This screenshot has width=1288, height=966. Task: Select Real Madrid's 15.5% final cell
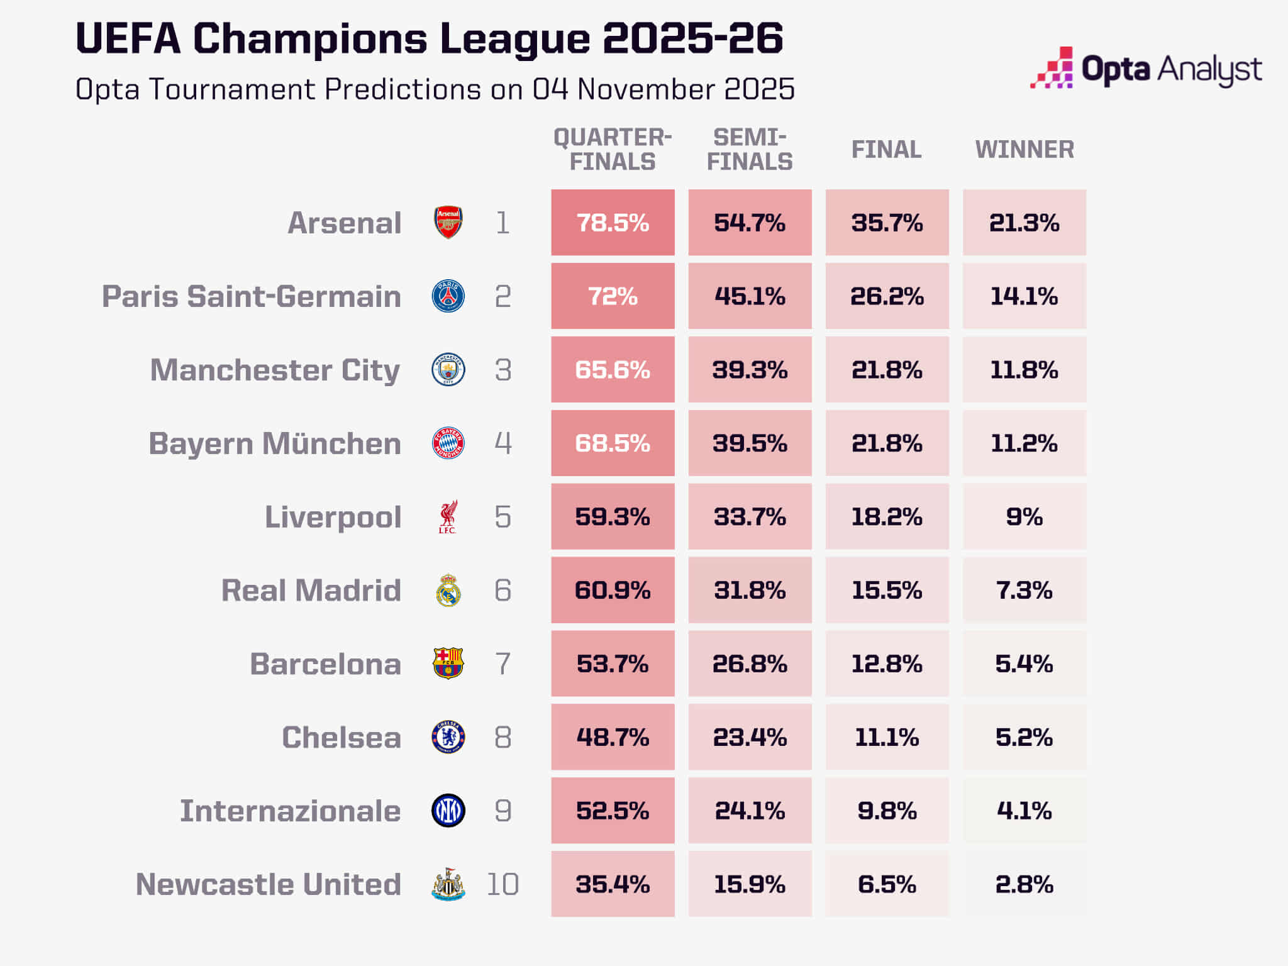[x=887, y=591]
